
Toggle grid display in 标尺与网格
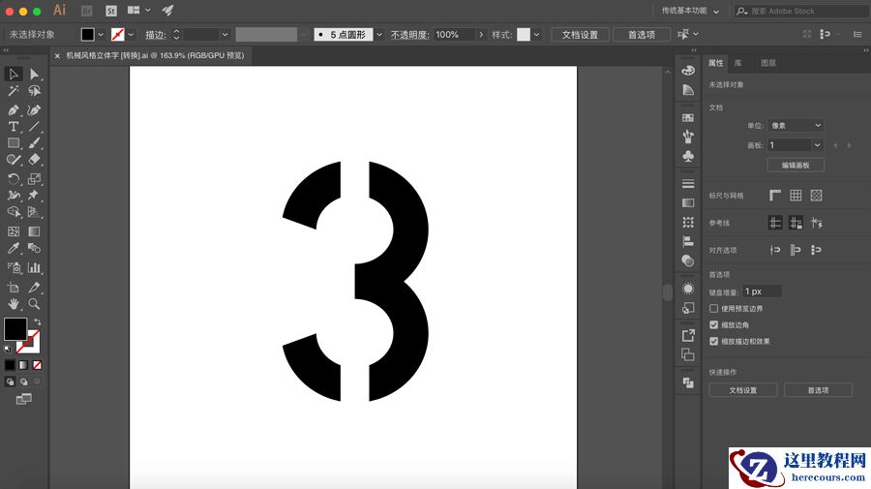click(796, 195)
